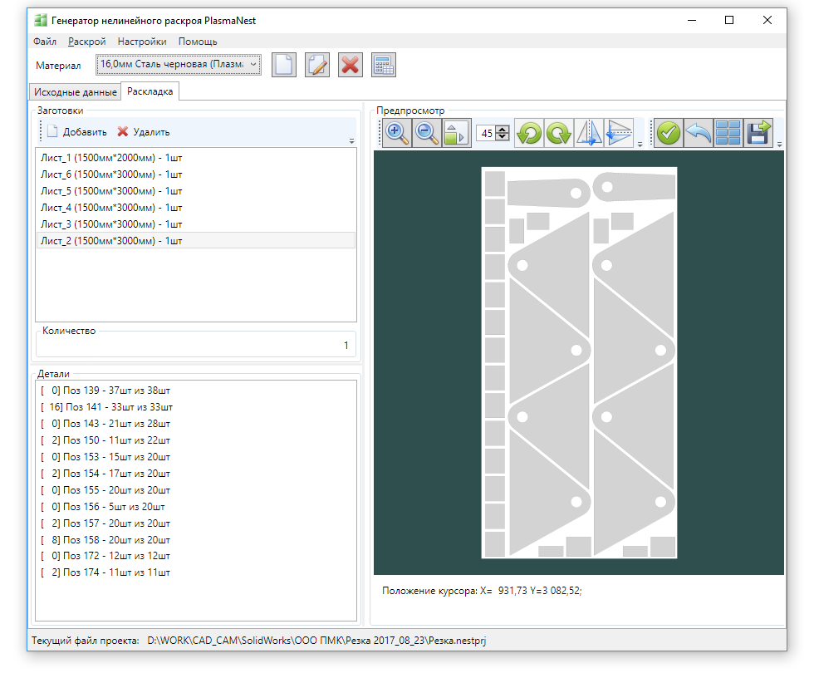Click the zoom in magnifier icon
This screenshot has height=678, width=814.
pyautogui.click(x=397, y=133)
